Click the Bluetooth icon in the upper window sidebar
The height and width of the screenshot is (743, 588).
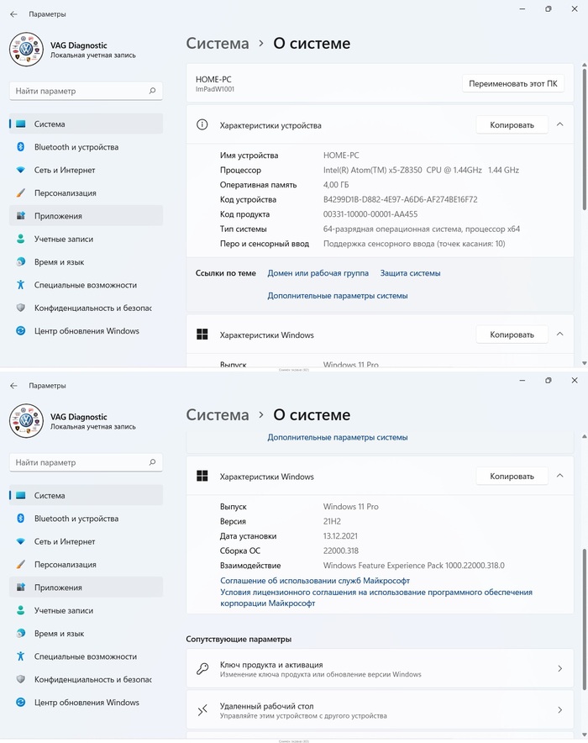tap(21, 147)
